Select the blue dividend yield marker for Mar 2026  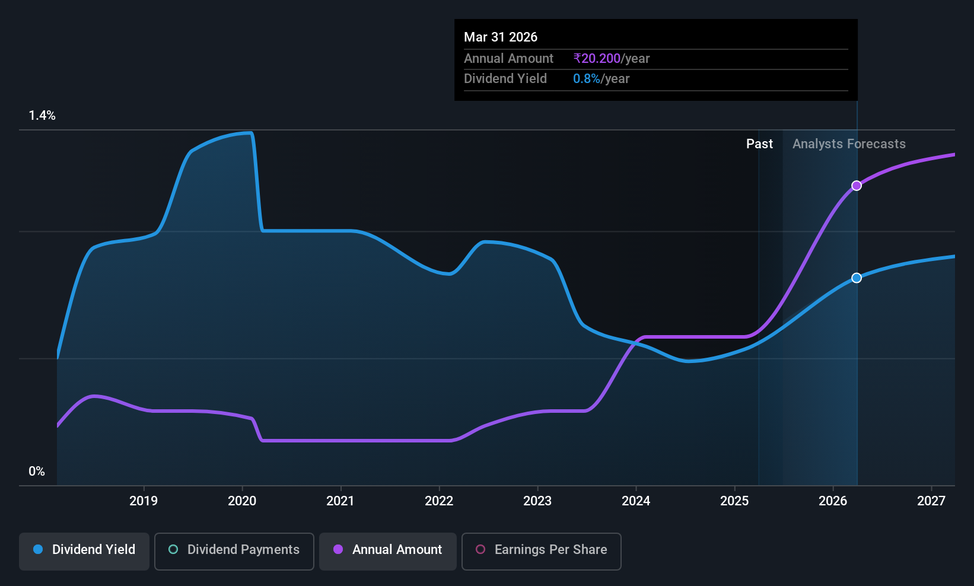point(857,278)
